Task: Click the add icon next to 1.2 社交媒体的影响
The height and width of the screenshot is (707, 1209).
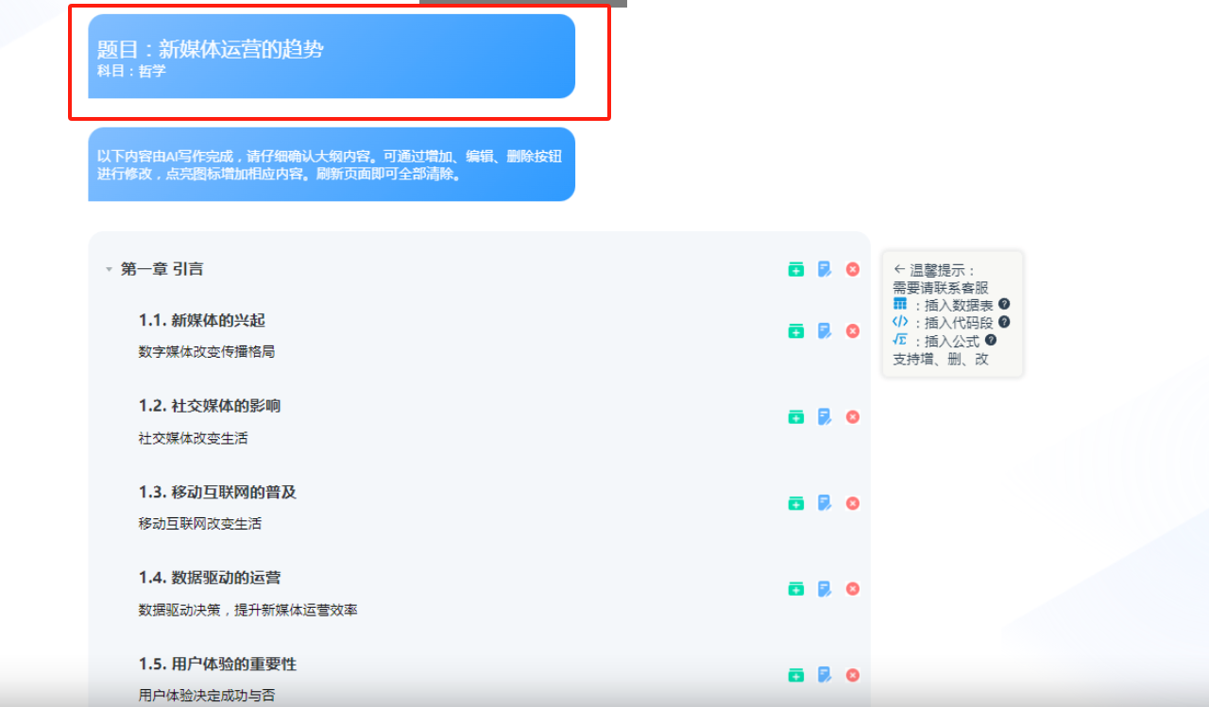Action: [x=796, y=416]
